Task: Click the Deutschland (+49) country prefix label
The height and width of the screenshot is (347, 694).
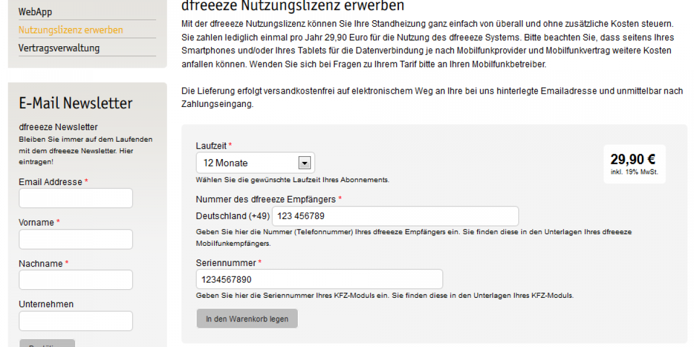Action: [x=233, y=216]
